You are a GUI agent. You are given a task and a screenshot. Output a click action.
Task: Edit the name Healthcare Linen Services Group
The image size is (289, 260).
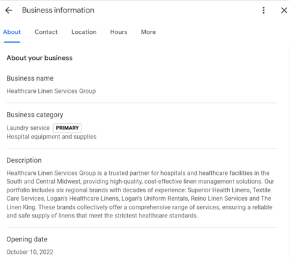[51, 91]
